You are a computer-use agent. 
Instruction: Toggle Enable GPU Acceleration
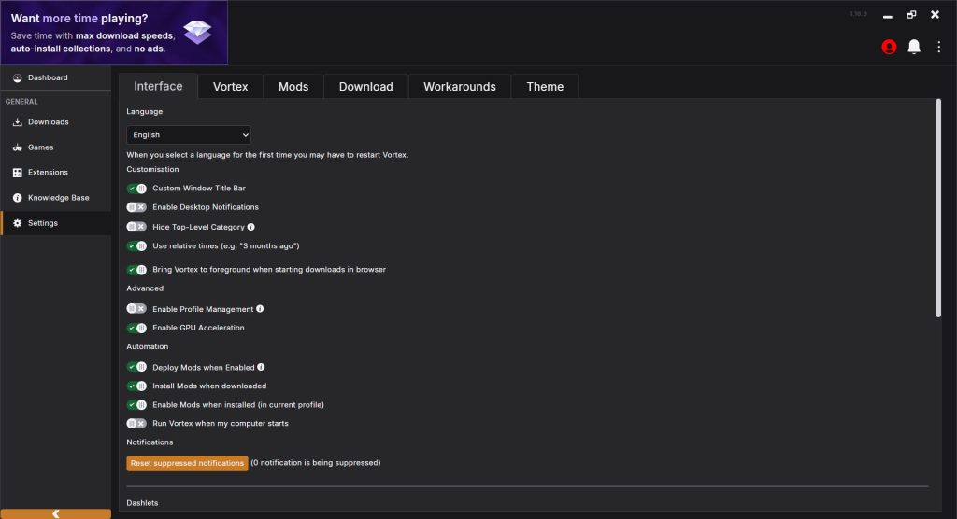136,329
